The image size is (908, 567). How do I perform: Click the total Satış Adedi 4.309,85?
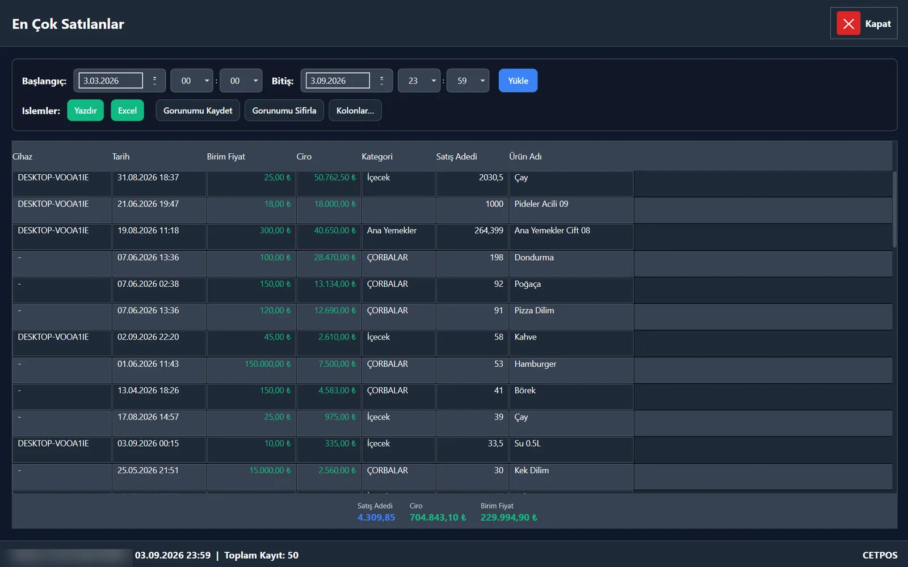coord(376,518)
